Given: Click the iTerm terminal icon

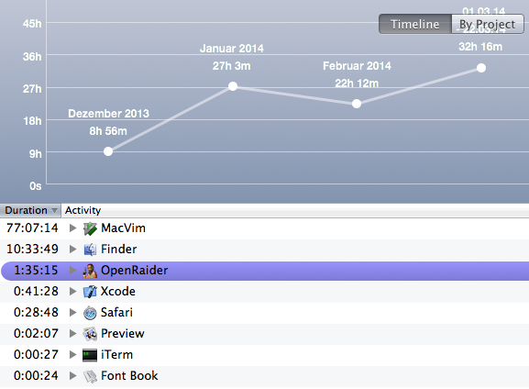Looking at the screenshot, I should (90, 355).
